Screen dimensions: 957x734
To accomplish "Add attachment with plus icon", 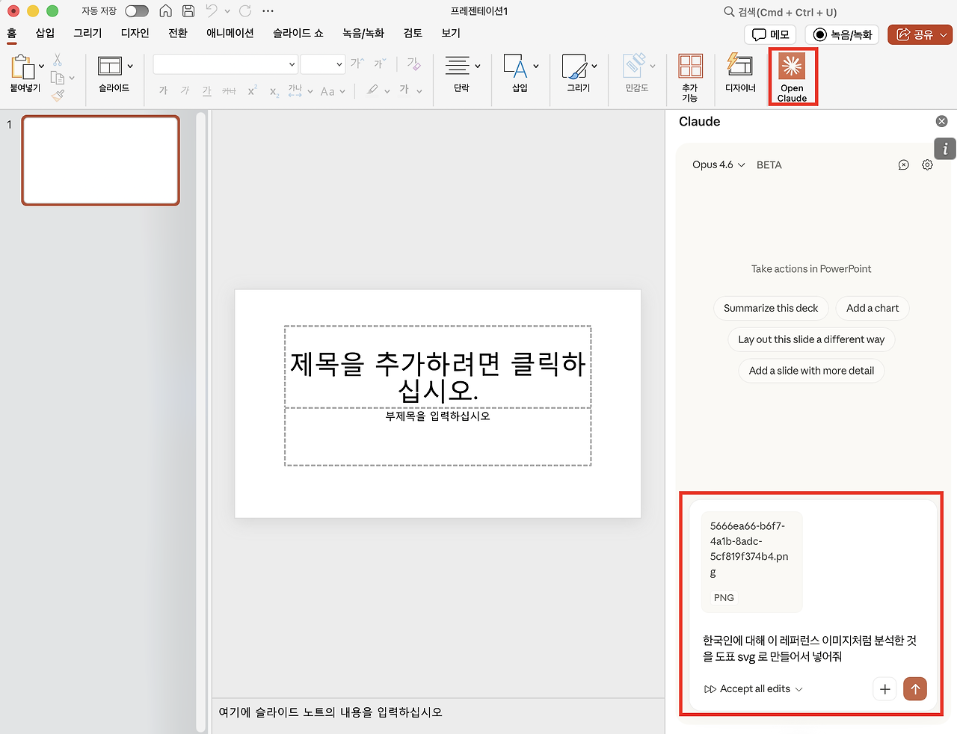I will pos(884,688).
